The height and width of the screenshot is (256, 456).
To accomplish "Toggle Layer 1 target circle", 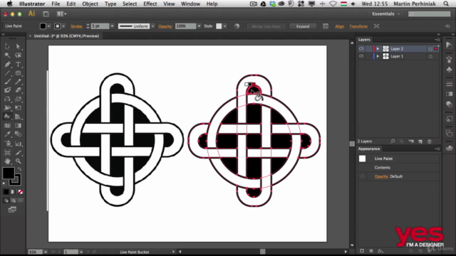I will tap(430, 56).
